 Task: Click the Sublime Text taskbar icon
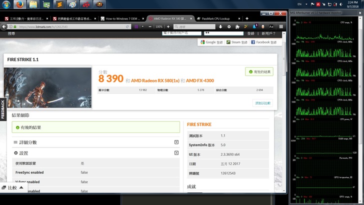pyautogui.click(x=59, y=4)
